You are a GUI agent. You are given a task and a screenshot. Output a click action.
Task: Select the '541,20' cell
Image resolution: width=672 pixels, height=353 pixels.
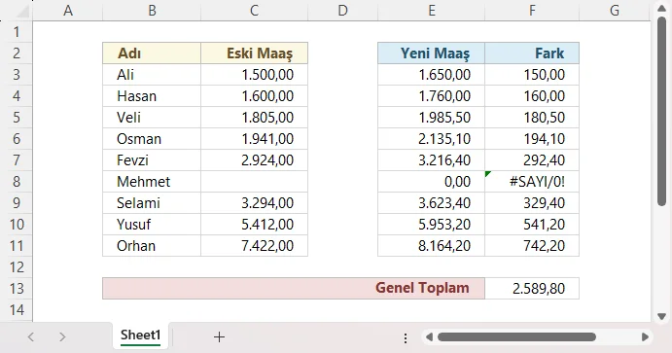tap(532, 225)
